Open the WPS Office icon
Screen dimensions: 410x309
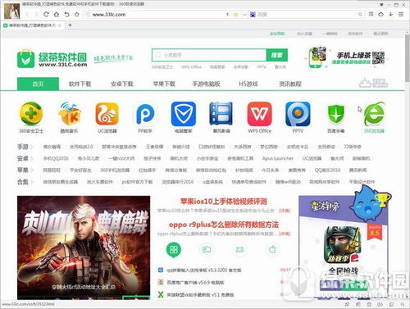[x=259, y=114]
